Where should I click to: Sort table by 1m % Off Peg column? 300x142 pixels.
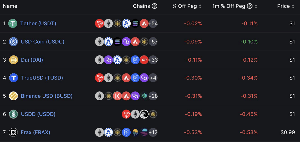click(x=256, y=6)
